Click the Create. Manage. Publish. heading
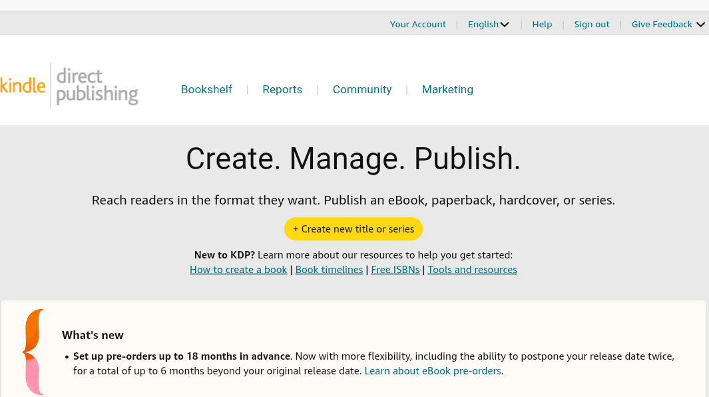The height and width of the screenshot is (397, 709). [x=354, y=159]
